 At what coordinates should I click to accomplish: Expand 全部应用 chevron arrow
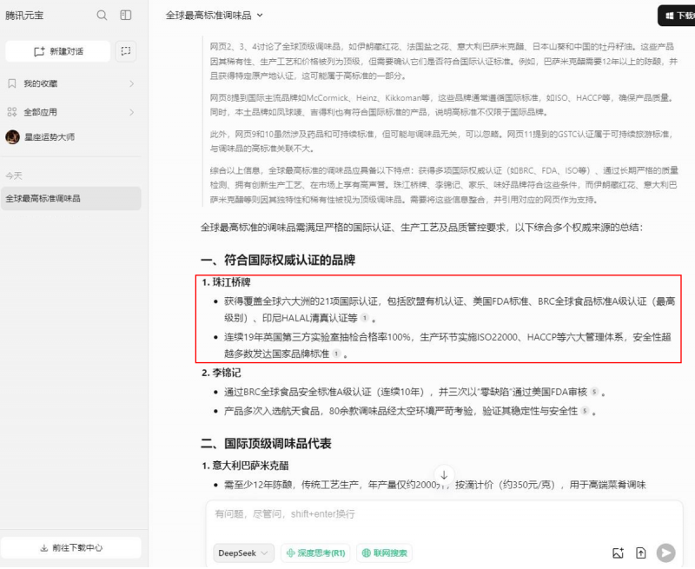(x=131, y=112)
